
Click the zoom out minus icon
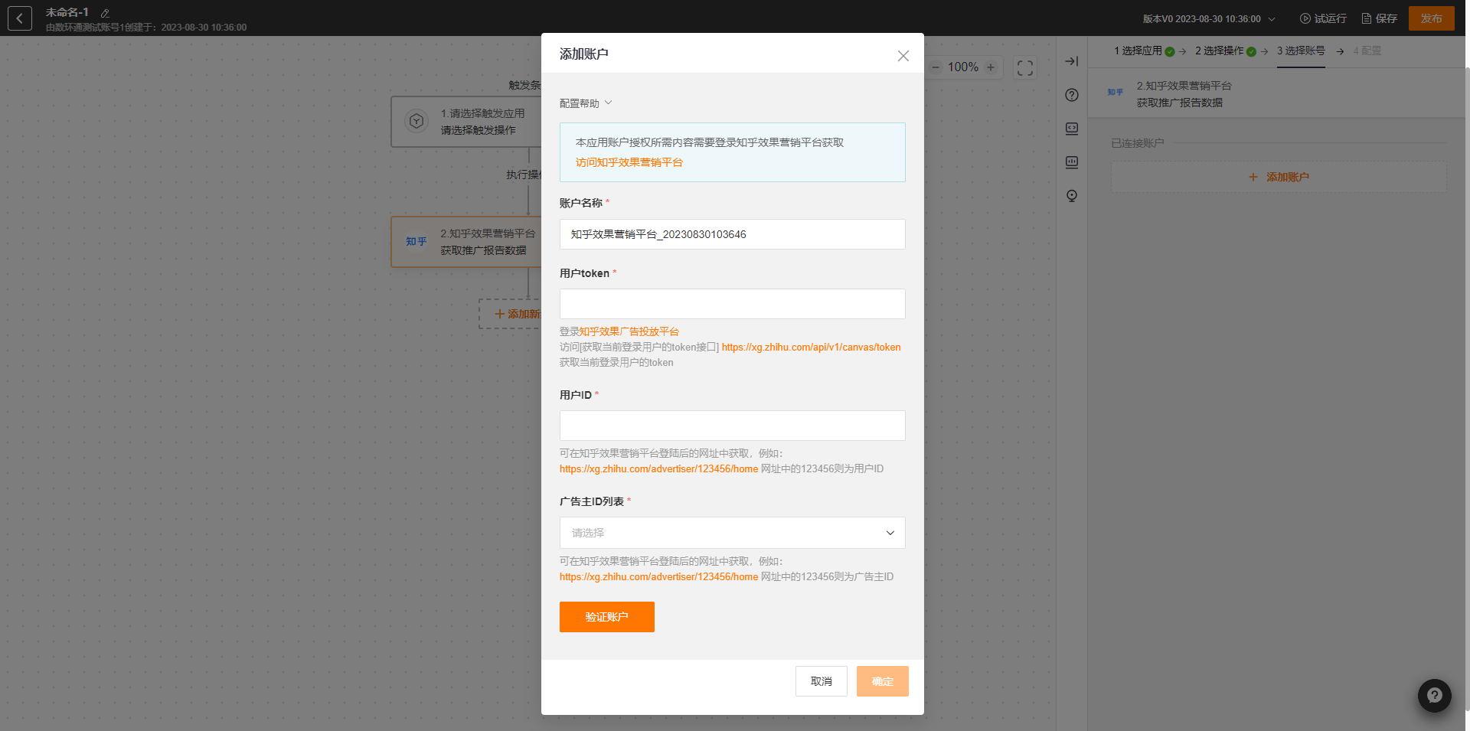[936, 67]
